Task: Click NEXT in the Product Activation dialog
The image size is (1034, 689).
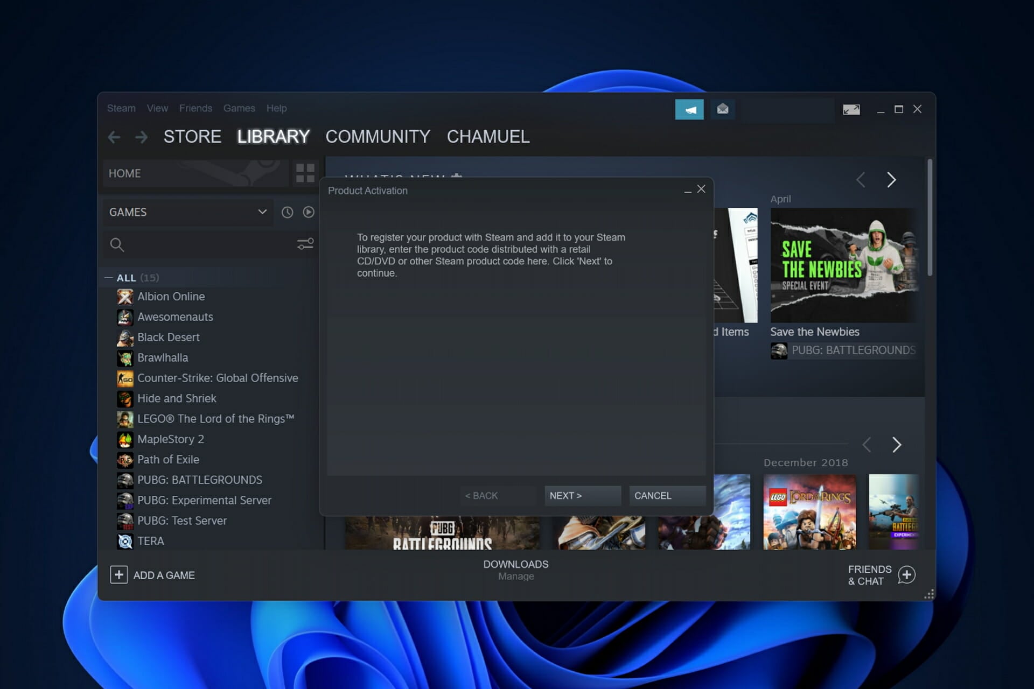Action: click(582, 495)
